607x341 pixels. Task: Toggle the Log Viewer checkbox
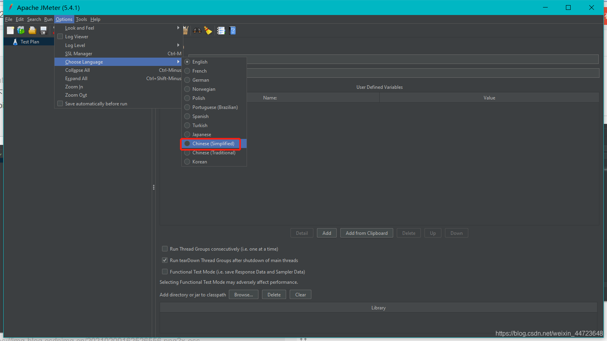60,36
